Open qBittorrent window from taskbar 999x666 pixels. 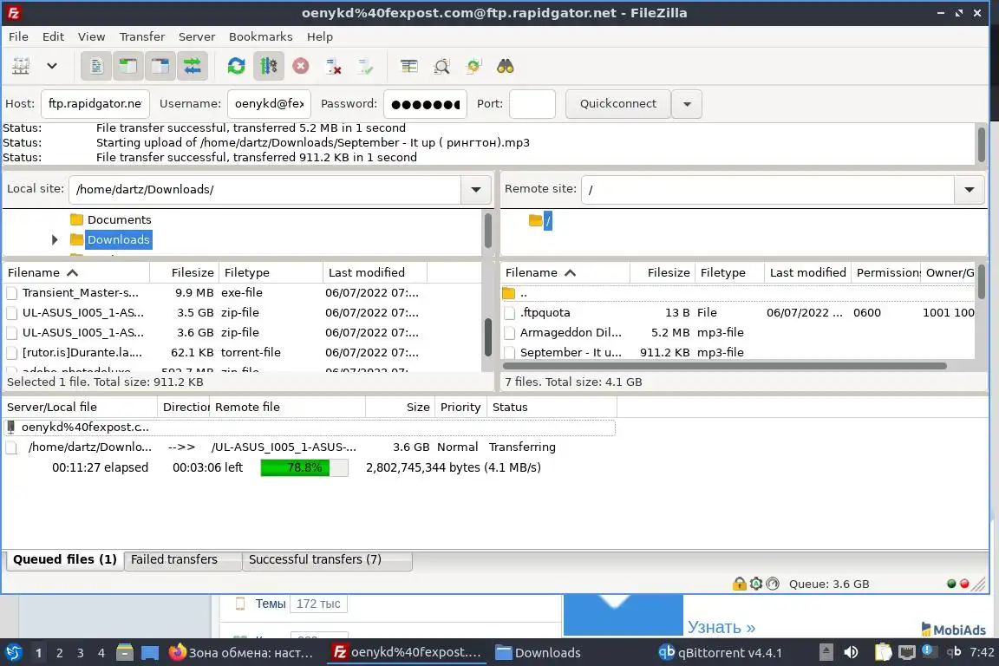click(720, 653)
